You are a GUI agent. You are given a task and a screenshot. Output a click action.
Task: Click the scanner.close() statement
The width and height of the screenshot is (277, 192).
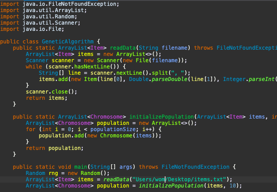pyautogui.click(x=51, y=92)
